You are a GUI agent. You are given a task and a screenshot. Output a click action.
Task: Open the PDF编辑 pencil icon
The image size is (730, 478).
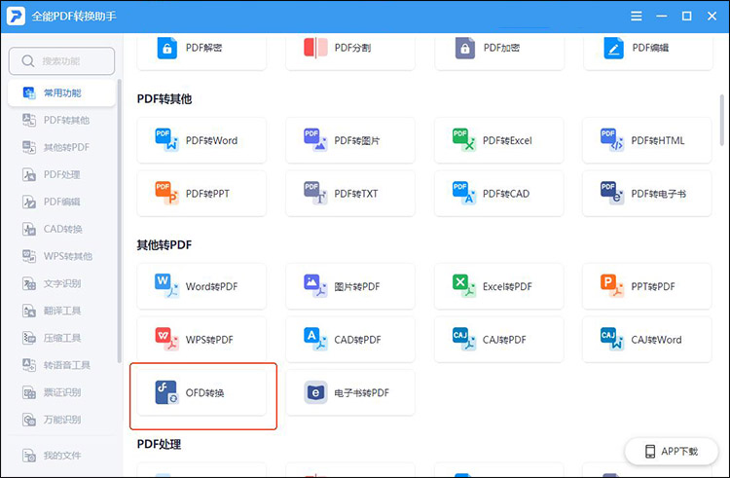click(x=613, y=48)
